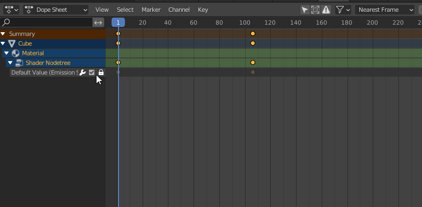Toggle modifiers wrench on Default Value channel
422x207 pixels.
83,72
